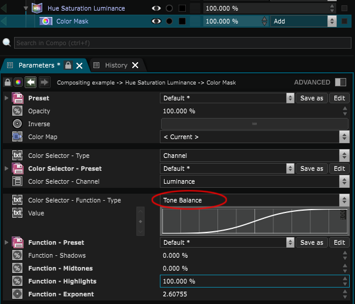Screen dimensions: 355x304
Task: Click Edit for Function - Preset
Action: coord(339,242)
